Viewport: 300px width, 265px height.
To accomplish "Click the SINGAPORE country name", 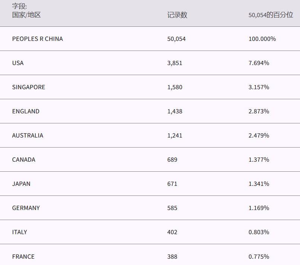I will (29, 87).
